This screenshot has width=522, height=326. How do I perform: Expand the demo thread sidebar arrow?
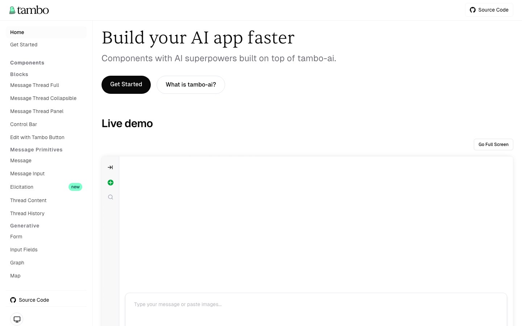110,167
